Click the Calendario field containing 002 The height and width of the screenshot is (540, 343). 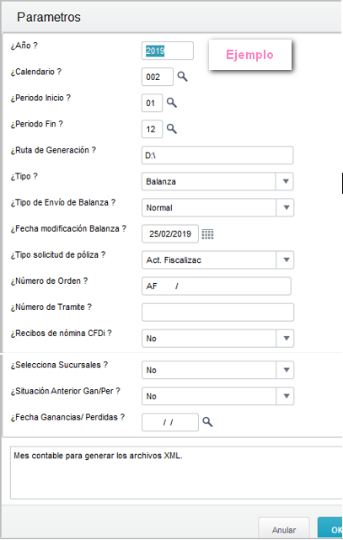click(158, 77)
